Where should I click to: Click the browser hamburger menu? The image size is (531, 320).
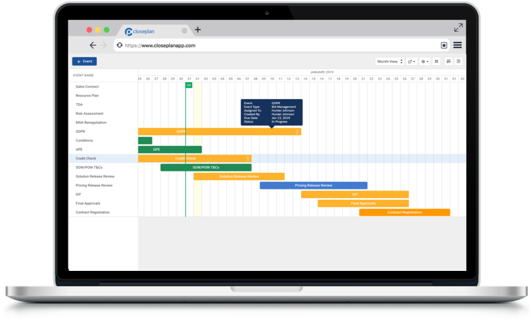(x=457, y=45)
